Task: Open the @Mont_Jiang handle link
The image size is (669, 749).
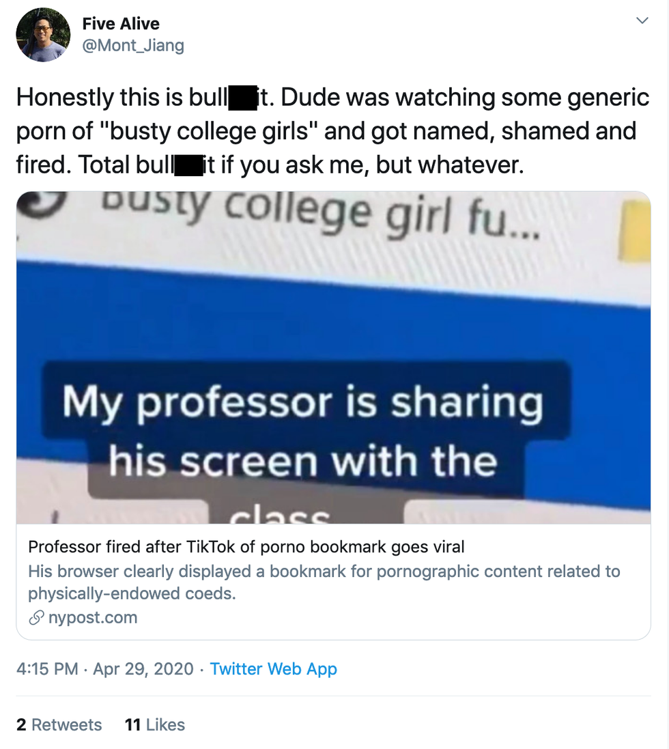Action: 133,46
